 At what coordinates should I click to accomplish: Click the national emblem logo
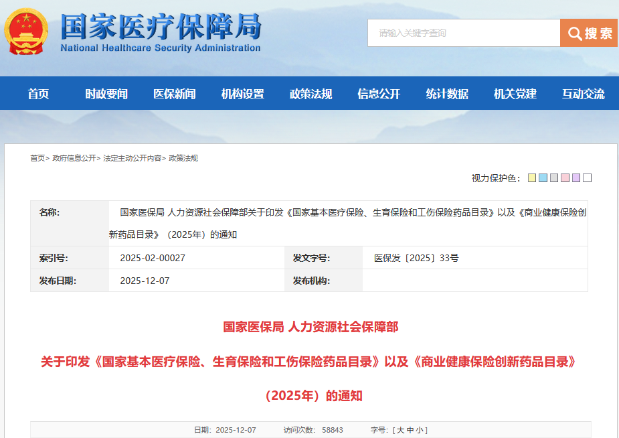tap(27, 31)
